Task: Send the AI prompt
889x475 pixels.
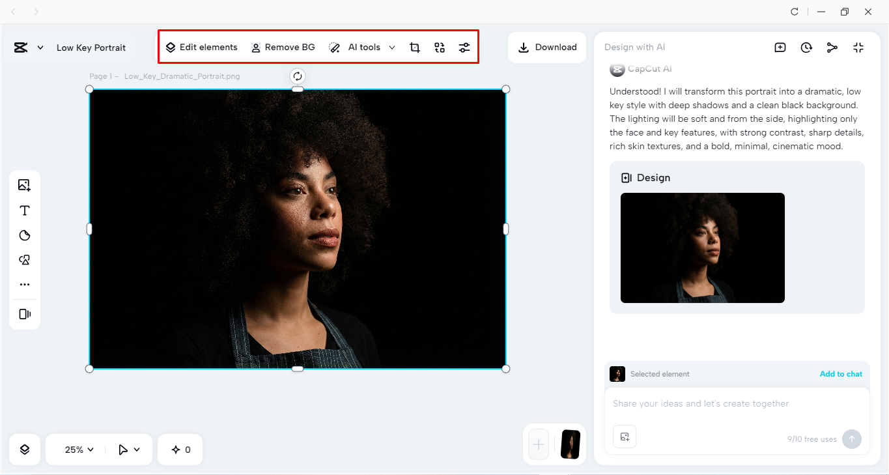Action: (851, 439)
